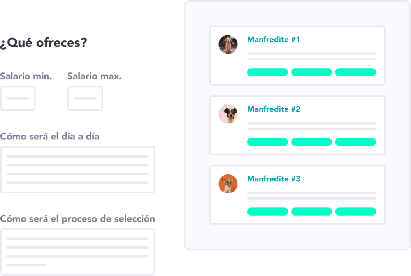Select first green tag of Manfredite #2
Image resolution: width=411 pixels, height=276 pixels.
267,142
